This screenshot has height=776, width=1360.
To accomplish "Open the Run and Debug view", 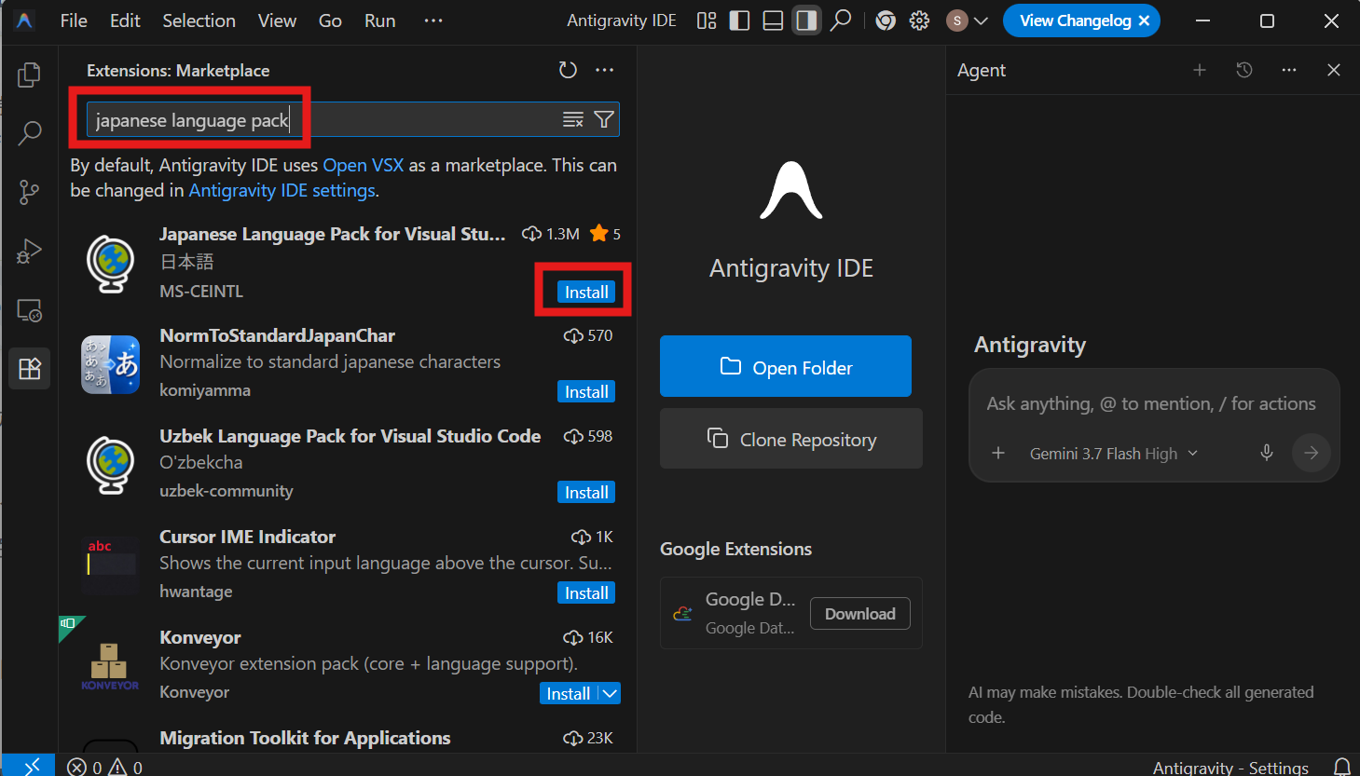I will [30, 252].
